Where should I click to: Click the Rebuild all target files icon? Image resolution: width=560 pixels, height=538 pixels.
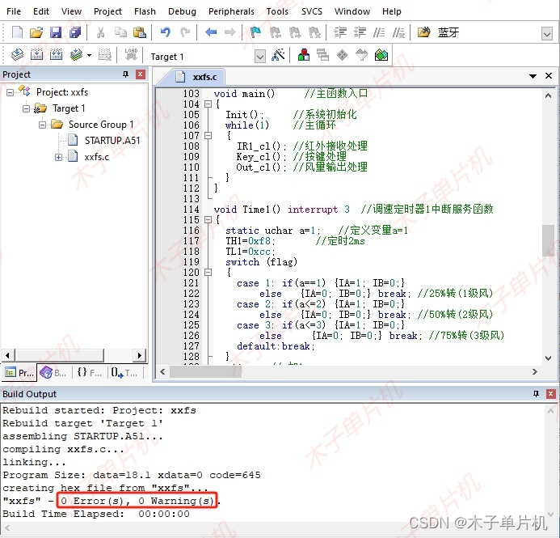(x=56, y=55)
